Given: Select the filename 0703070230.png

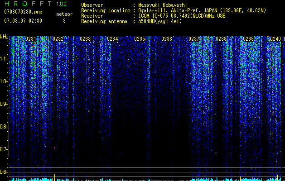Looking at the screenshot, I should [23, 12].
